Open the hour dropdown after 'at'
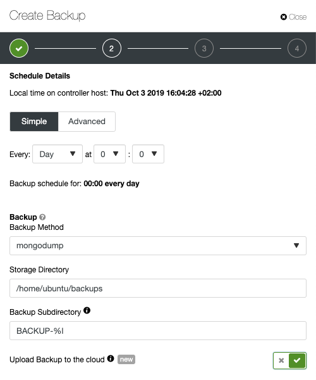 (109, 154)
